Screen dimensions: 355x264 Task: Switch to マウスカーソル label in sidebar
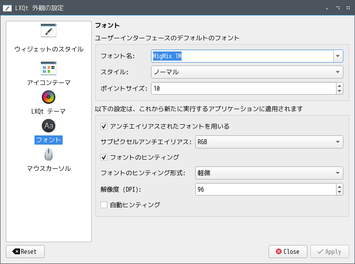(x=49, y=168)
